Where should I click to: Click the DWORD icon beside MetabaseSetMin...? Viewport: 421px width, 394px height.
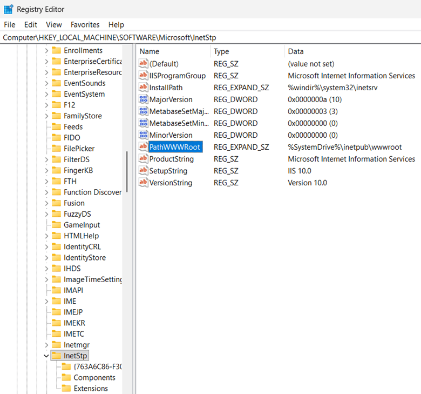pyautogui.click(x=143, y=123)
